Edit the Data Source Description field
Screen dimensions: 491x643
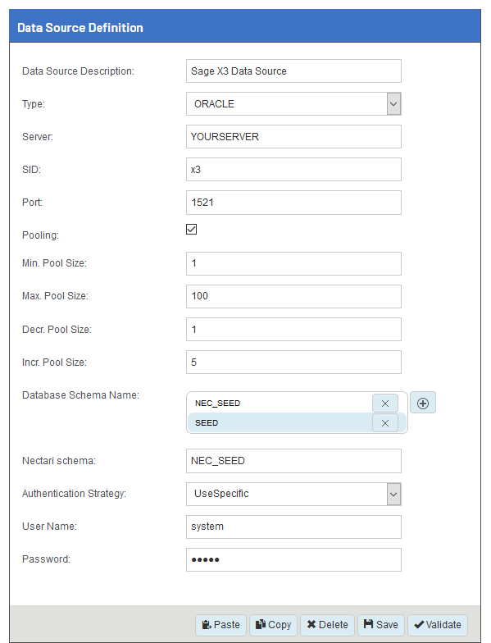293,71
